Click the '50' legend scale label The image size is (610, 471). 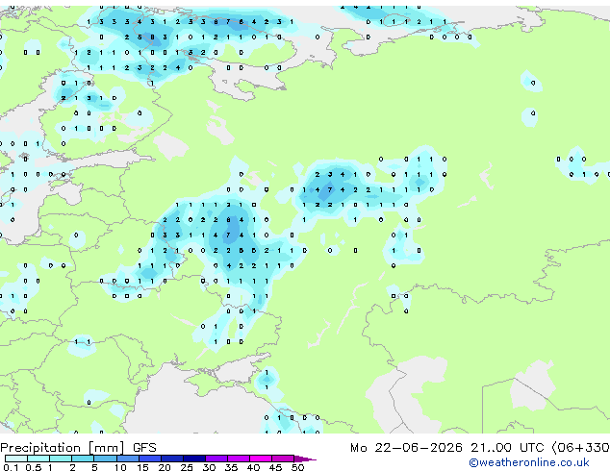coord(297,467)
